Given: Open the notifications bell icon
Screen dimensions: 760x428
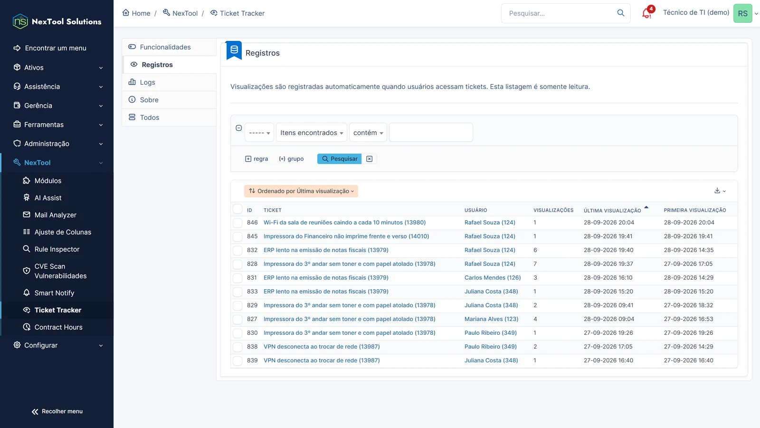Looking at the screenshot, I should [x=647, y=13].
